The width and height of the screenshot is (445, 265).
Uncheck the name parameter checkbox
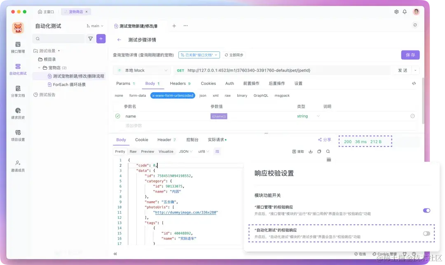[119, 116]
